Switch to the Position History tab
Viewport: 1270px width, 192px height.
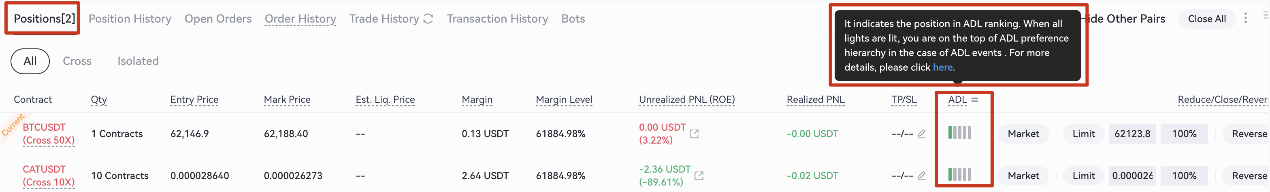(x=130, y=19)
